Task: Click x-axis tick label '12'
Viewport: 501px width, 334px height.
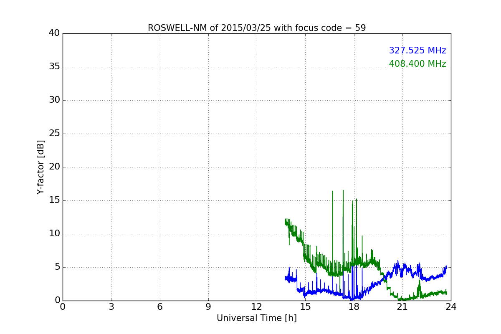Action: point(257,307)
